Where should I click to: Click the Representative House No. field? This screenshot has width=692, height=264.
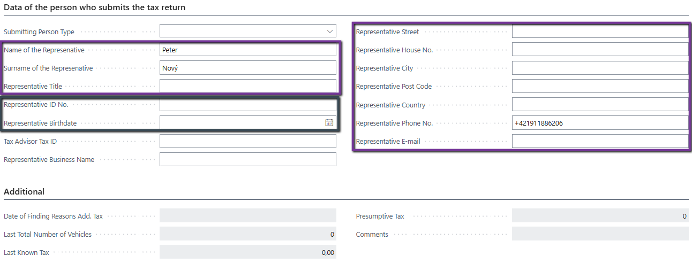(x=600, y=50)
